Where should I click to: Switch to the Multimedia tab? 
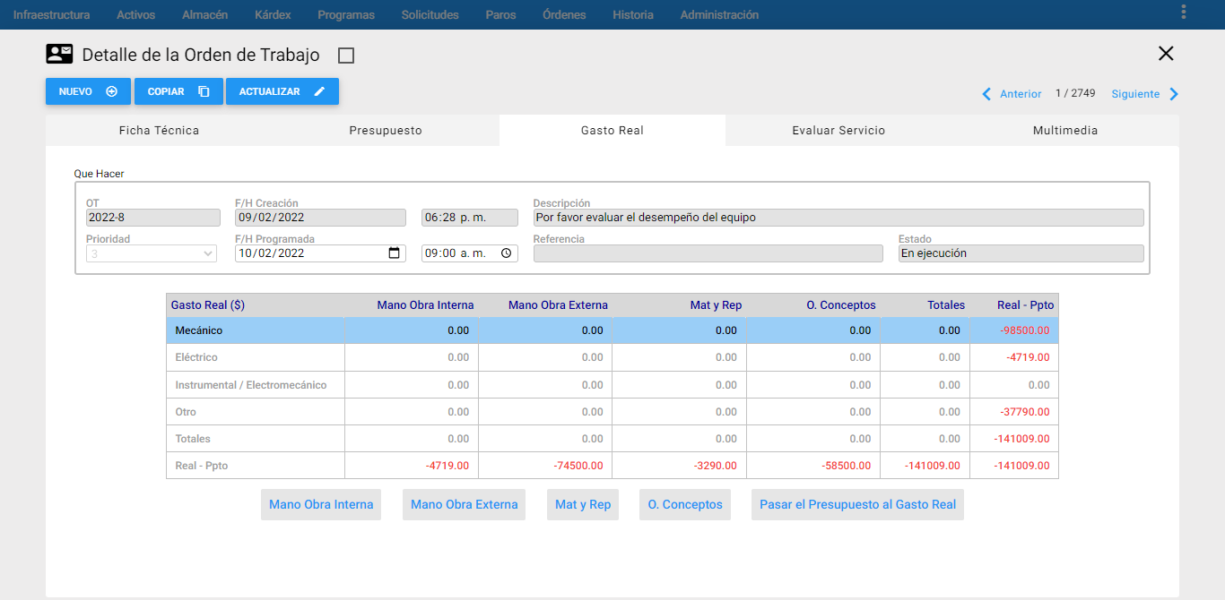point(1065,131)
